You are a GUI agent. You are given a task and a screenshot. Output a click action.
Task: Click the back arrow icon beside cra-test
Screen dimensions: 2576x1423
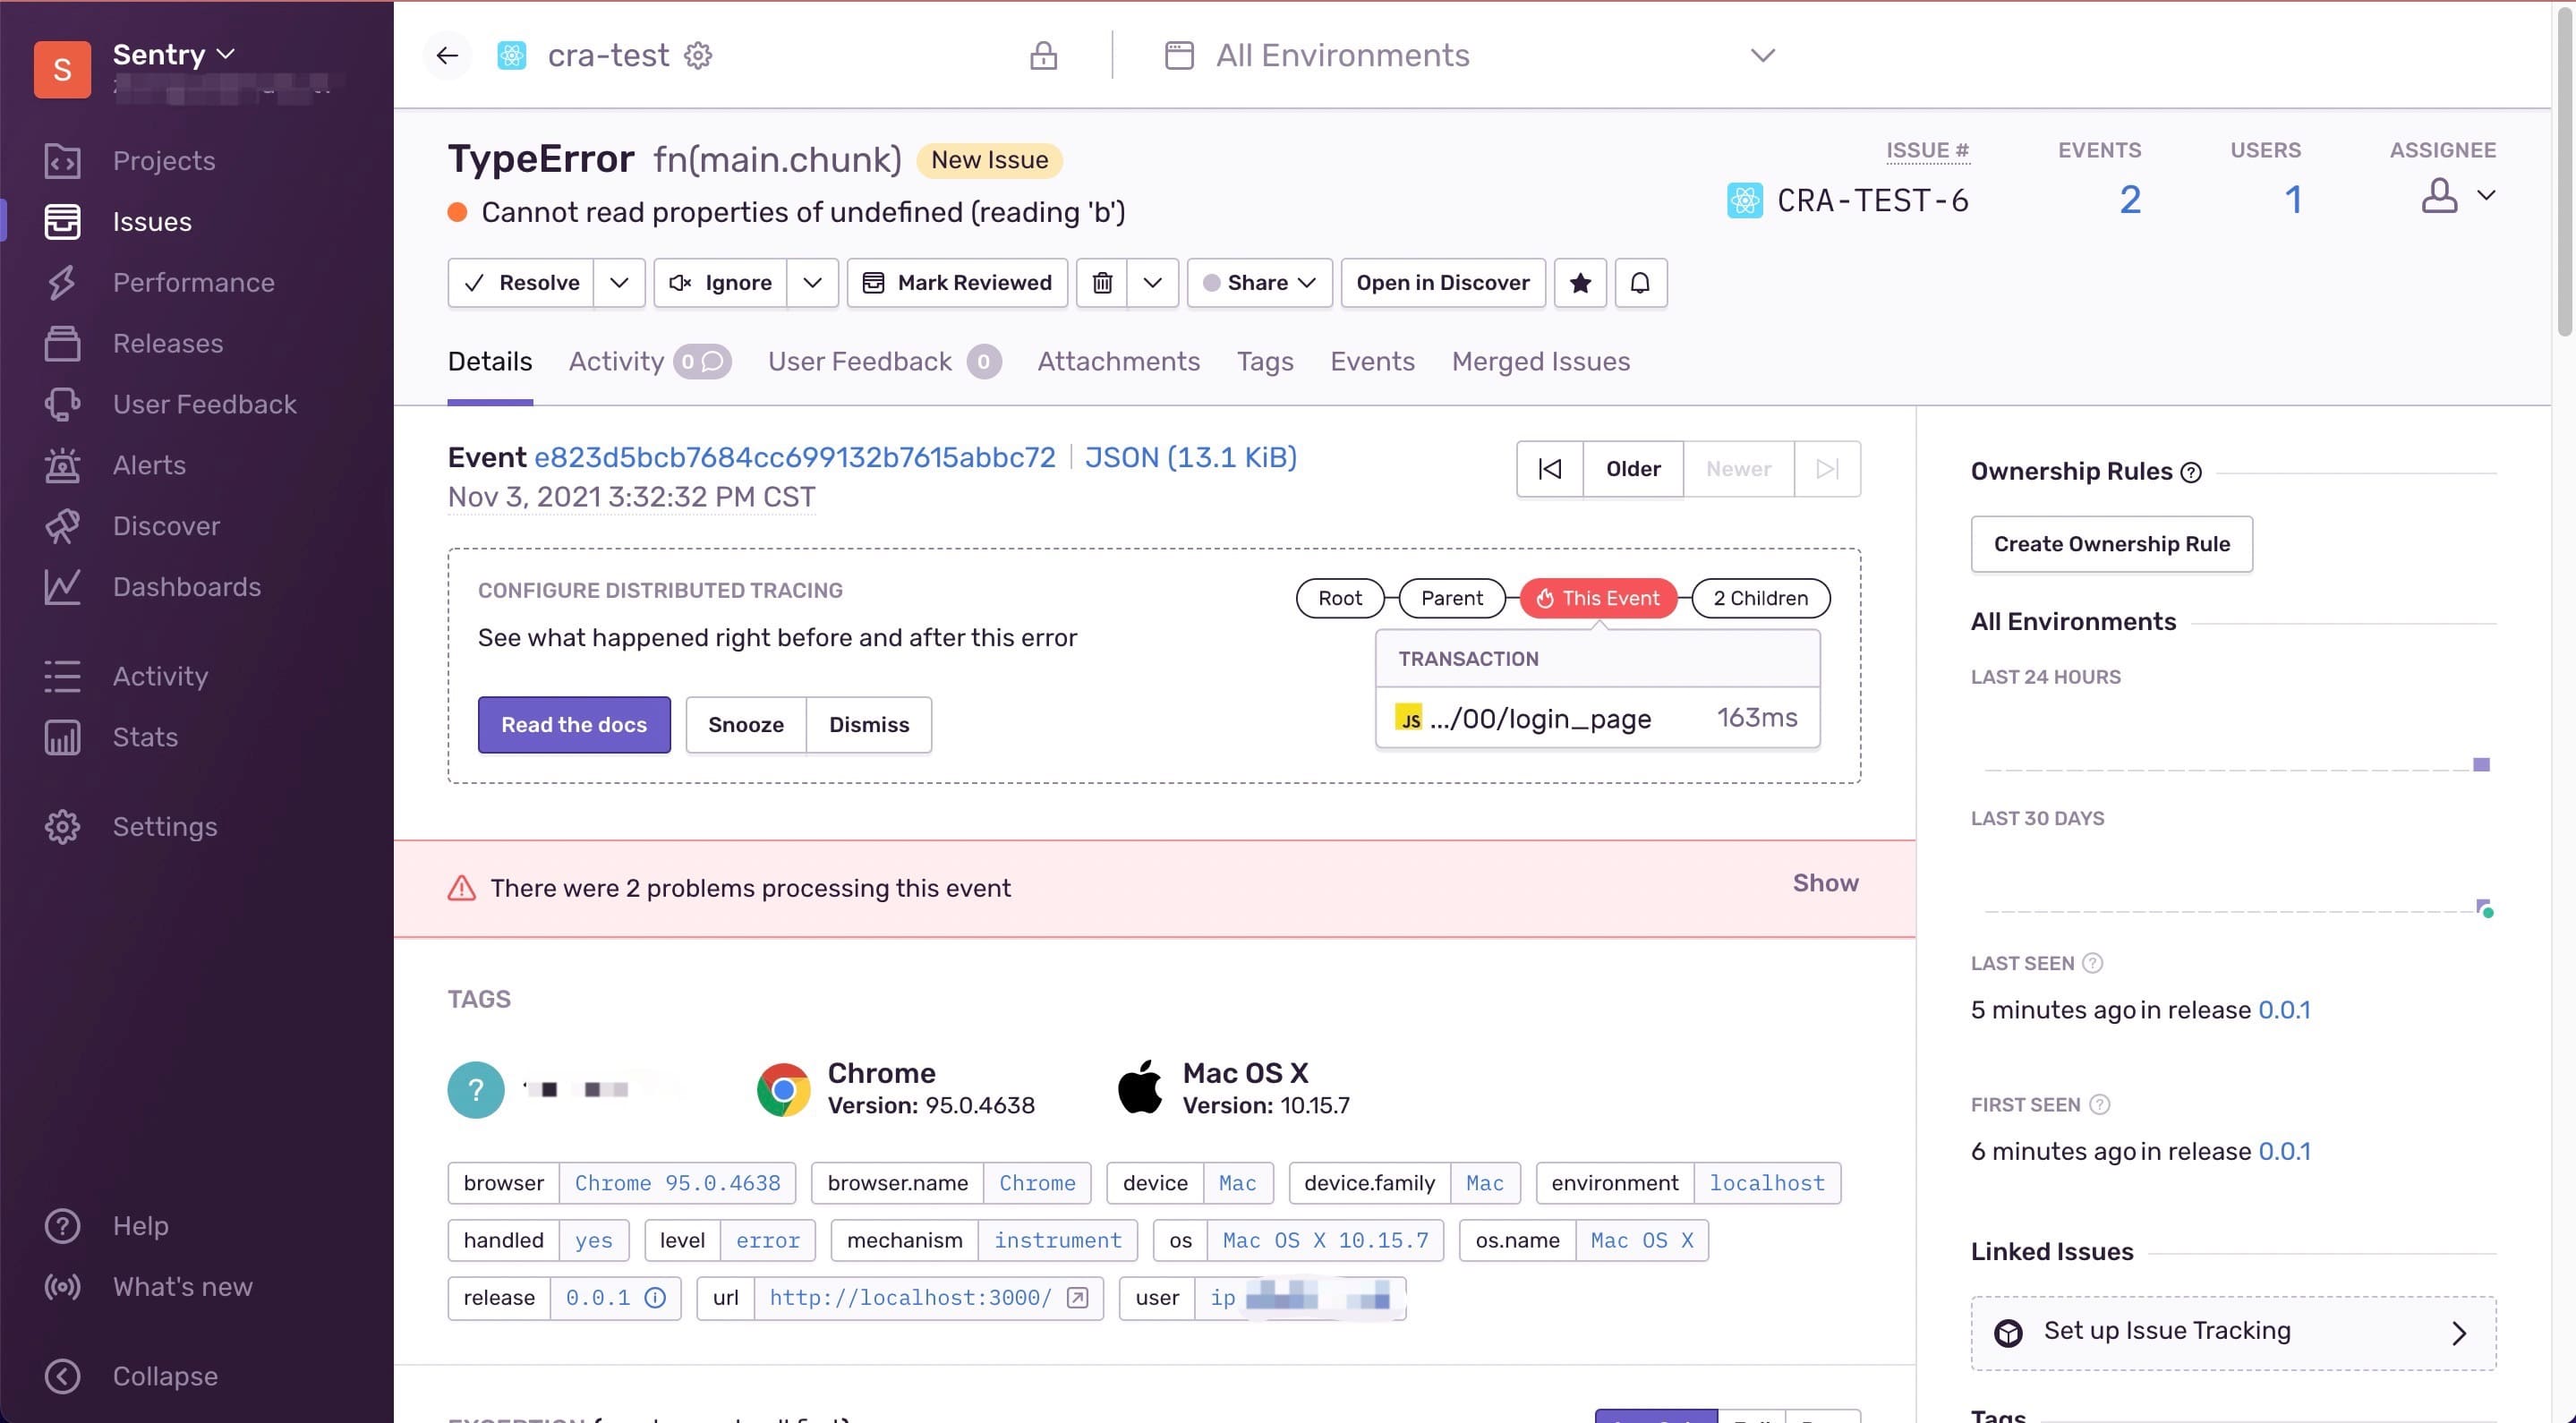[447, 55]
